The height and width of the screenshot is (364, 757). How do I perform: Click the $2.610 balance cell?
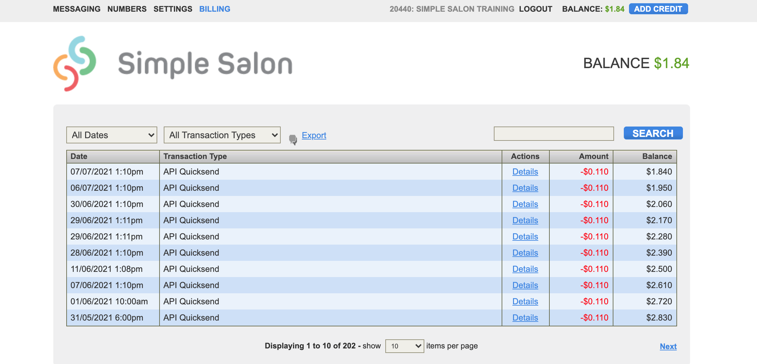645,285
